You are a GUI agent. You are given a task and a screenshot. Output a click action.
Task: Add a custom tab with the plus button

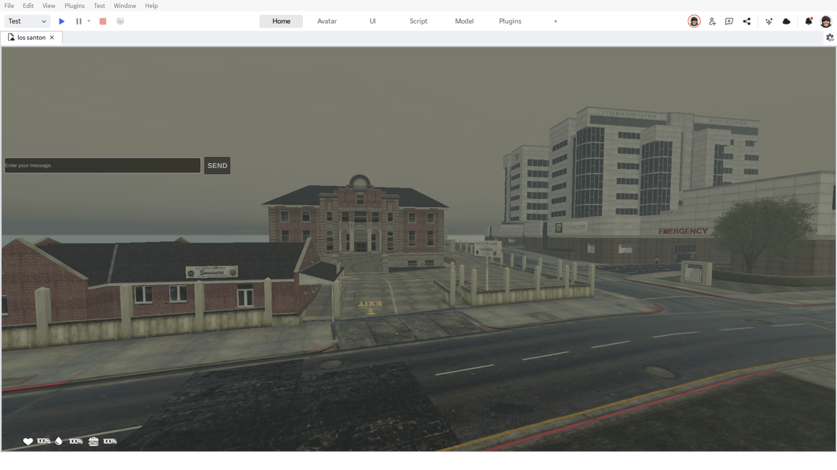[556, 21]
